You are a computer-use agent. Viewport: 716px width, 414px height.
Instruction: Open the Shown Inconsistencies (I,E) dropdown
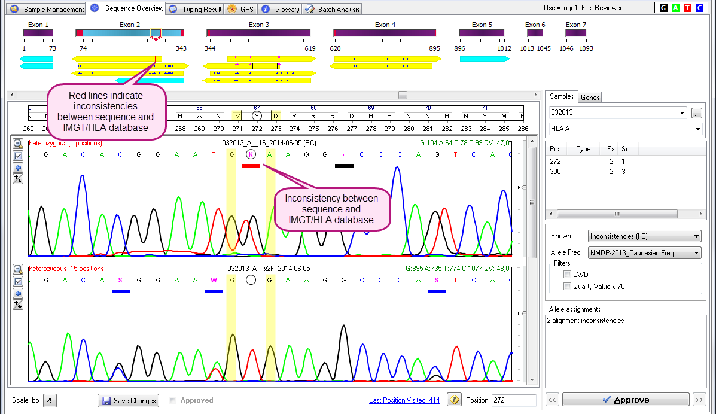click(x=644, y=236)
